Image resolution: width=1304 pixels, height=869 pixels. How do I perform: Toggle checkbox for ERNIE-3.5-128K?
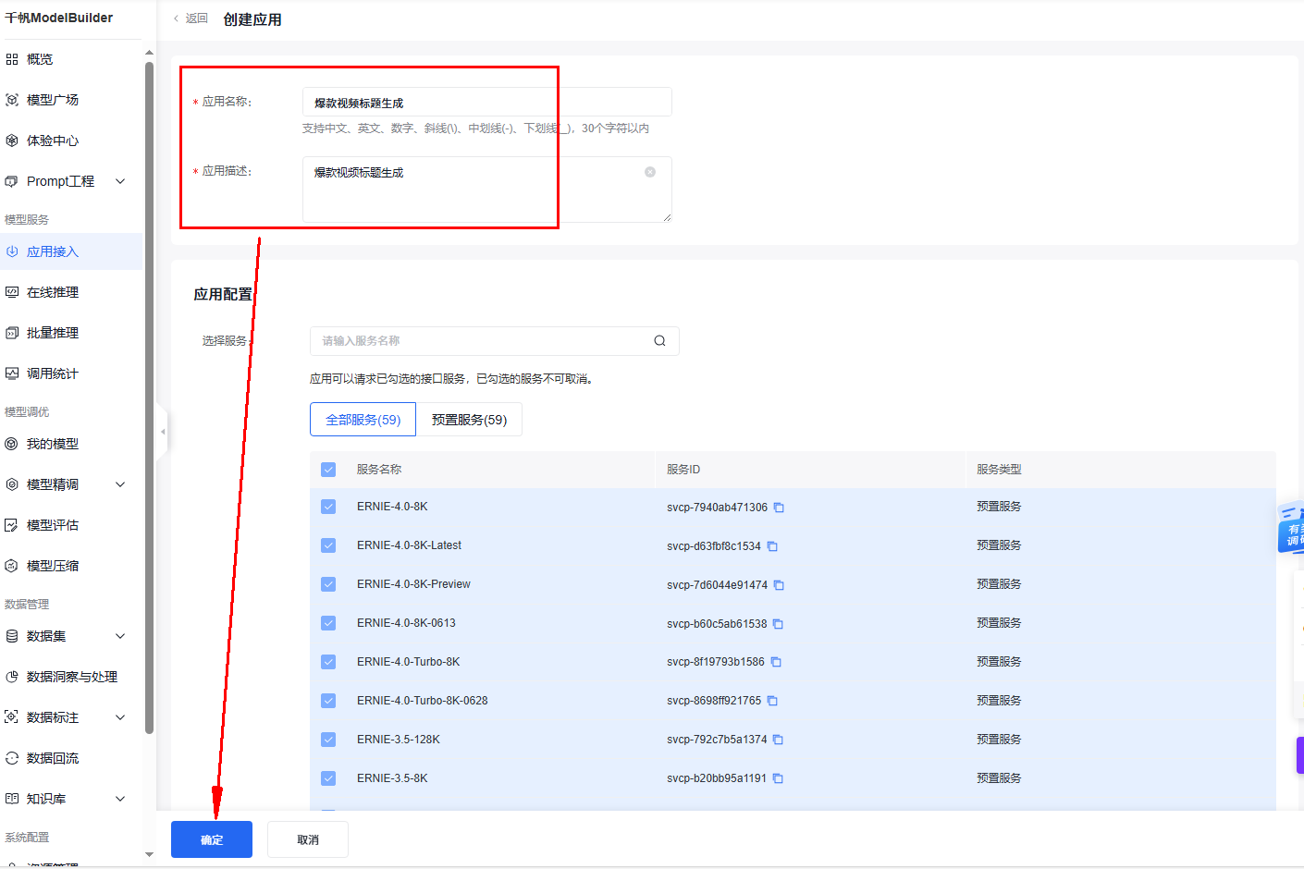coord(328,740)
